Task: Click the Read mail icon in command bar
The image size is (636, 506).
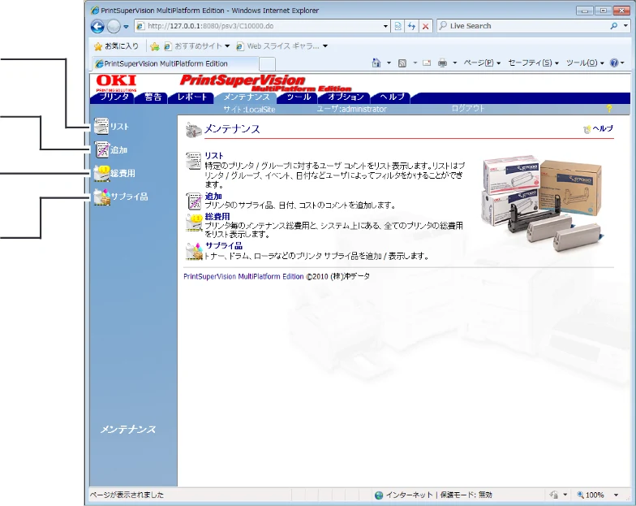Action: point(427,63)
